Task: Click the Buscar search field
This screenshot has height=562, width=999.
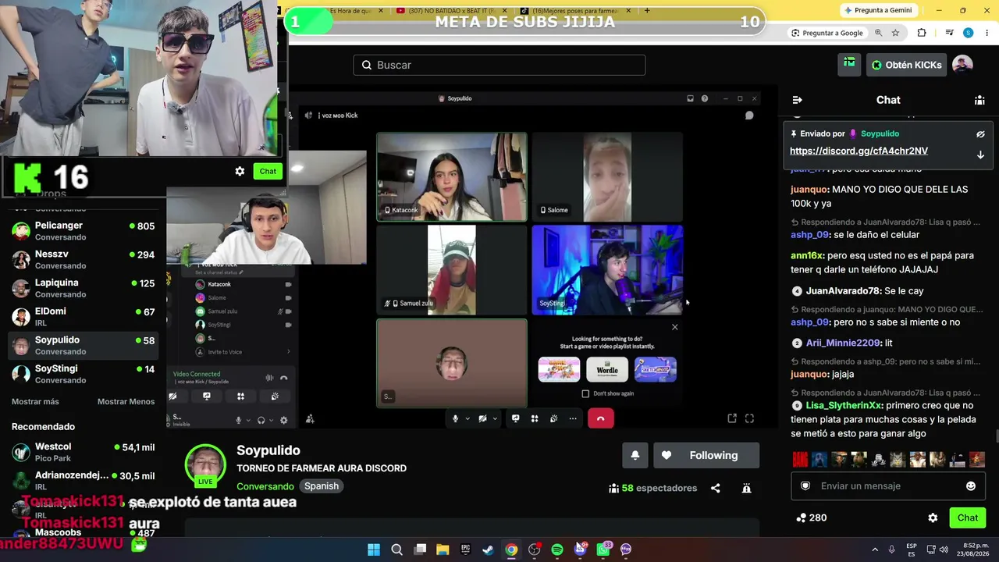Action: click(x=499, y=65)
